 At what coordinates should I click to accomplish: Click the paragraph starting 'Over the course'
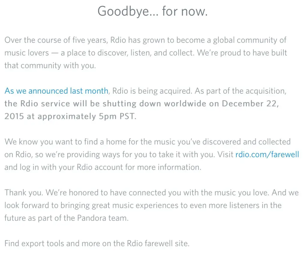pyautogui.click(x=146, y=53)
